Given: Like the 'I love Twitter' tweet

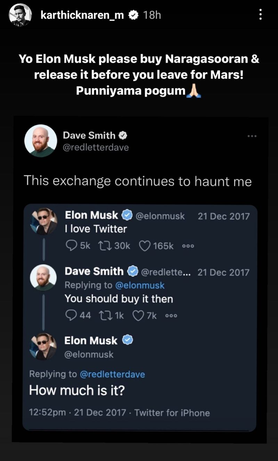Looking at the screenshot, I should coord(144,246).
